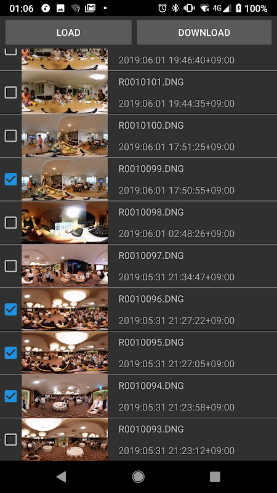Uncheck the R0010096.DNG checkbox
This screenshot has width=277, height=493.
[10, 309]
